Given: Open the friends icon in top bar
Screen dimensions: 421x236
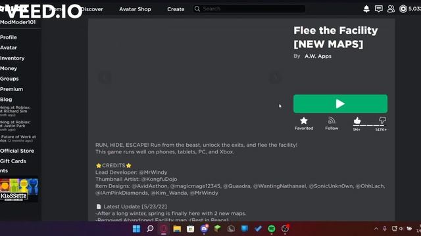Looking at the screenshot, I should click(x=391, y=9).
